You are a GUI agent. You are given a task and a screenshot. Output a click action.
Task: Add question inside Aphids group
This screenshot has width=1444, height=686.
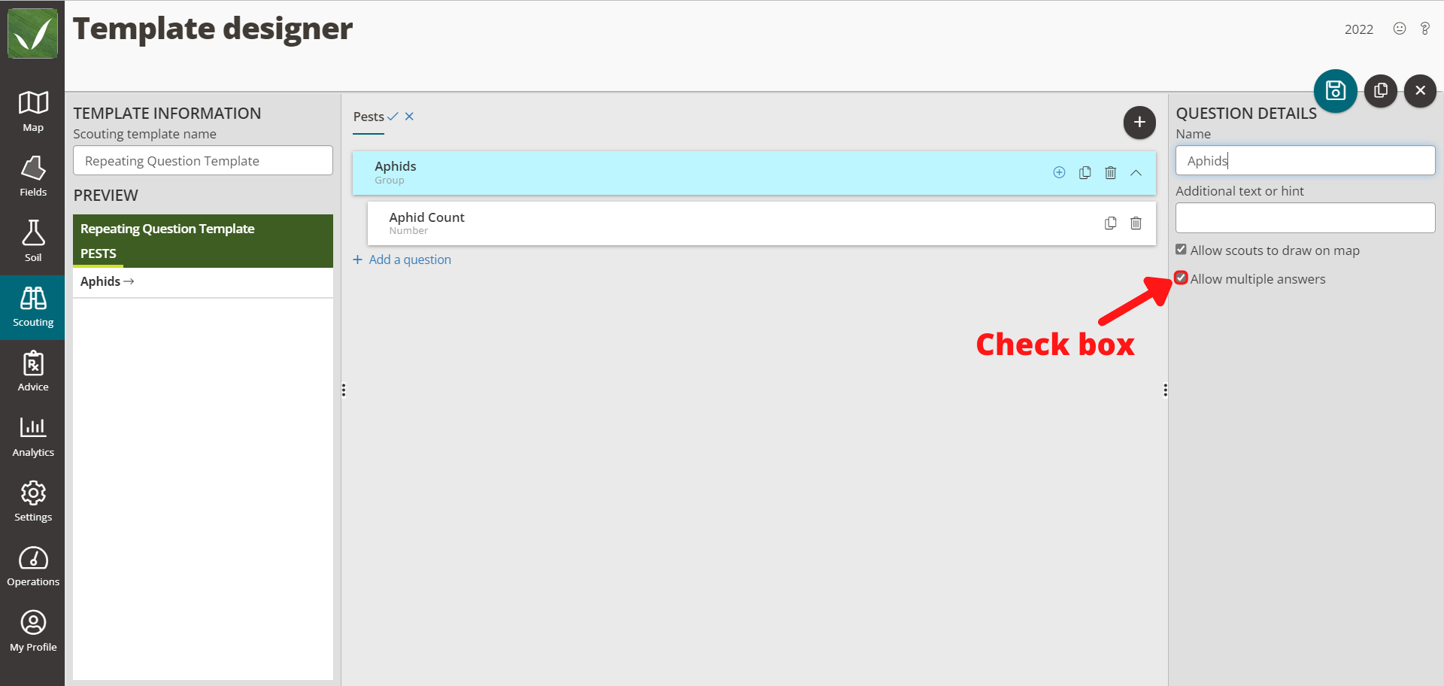click(1059, 172)
